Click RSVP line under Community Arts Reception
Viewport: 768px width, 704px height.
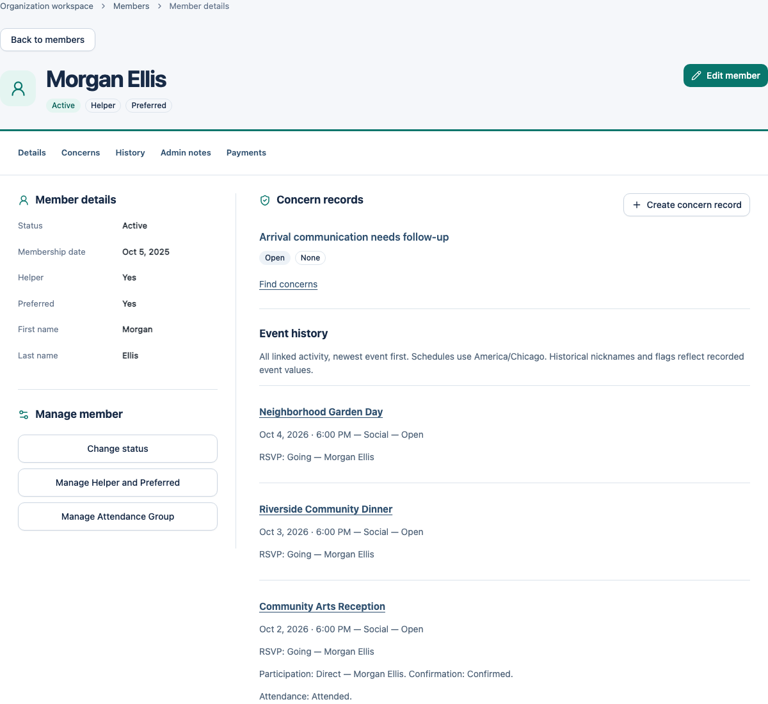coord(317,652)
